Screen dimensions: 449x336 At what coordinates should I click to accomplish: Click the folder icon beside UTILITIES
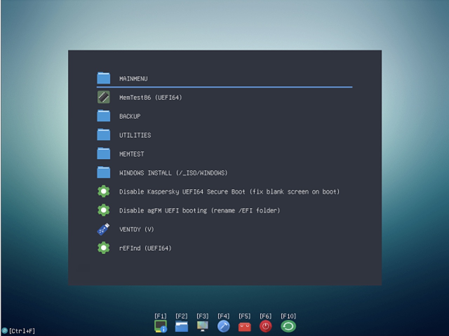pyautogui.click(x=103, y=135)
